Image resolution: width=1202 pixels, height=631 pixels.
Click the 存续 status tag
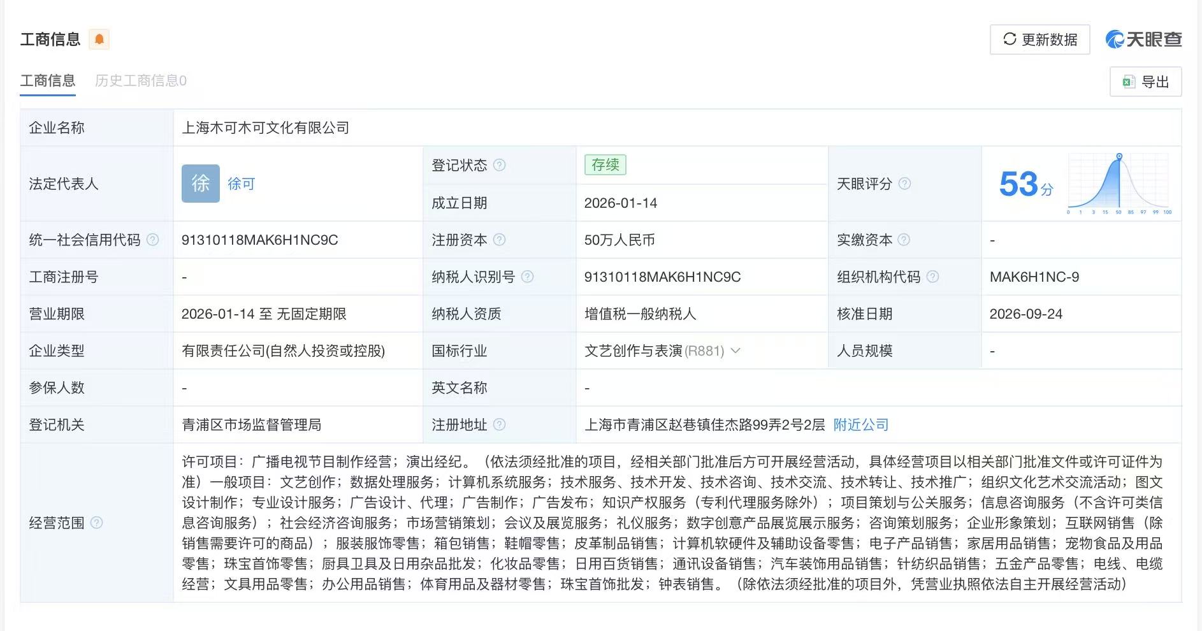coord(605,165)
